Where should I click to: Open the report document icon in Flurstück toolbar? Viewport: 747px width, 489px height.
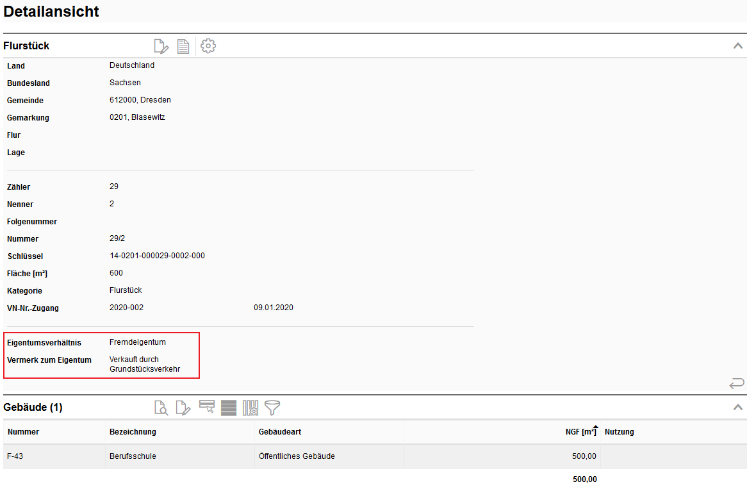coord(183,46)
